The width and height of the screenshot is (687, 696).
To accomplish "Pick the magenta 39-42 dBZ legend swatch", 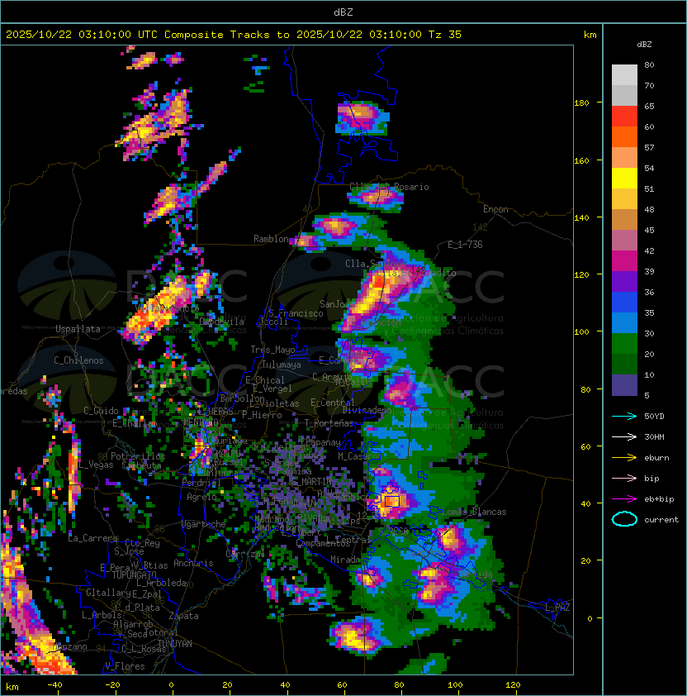I will (x=624, y=261).
